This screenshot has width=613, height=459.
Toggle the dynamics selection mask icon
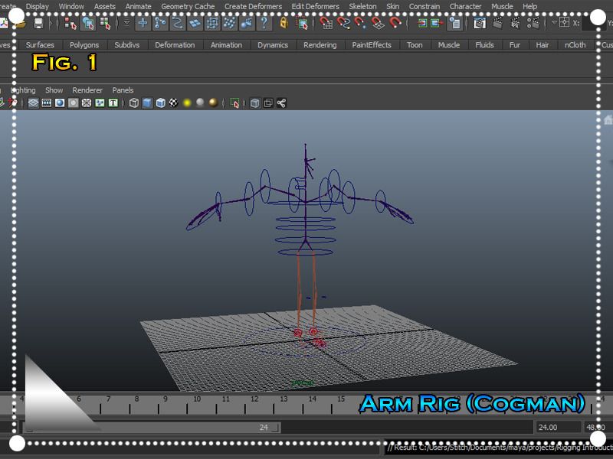[229, 24]
